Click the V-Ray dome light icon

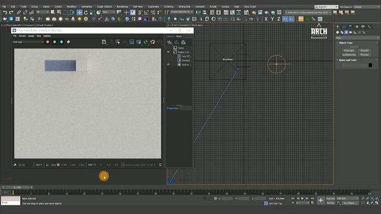tap(54, 19)
